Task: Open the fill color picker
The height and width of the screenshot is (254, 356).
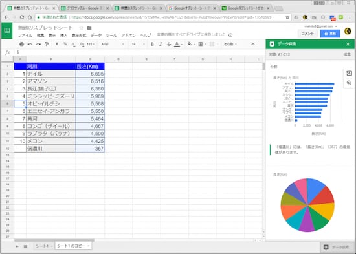Action: pos(190,44)
